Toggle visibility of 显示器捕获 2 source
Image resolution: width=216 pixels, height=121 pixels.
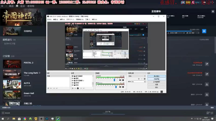click(x=73, y=80)
